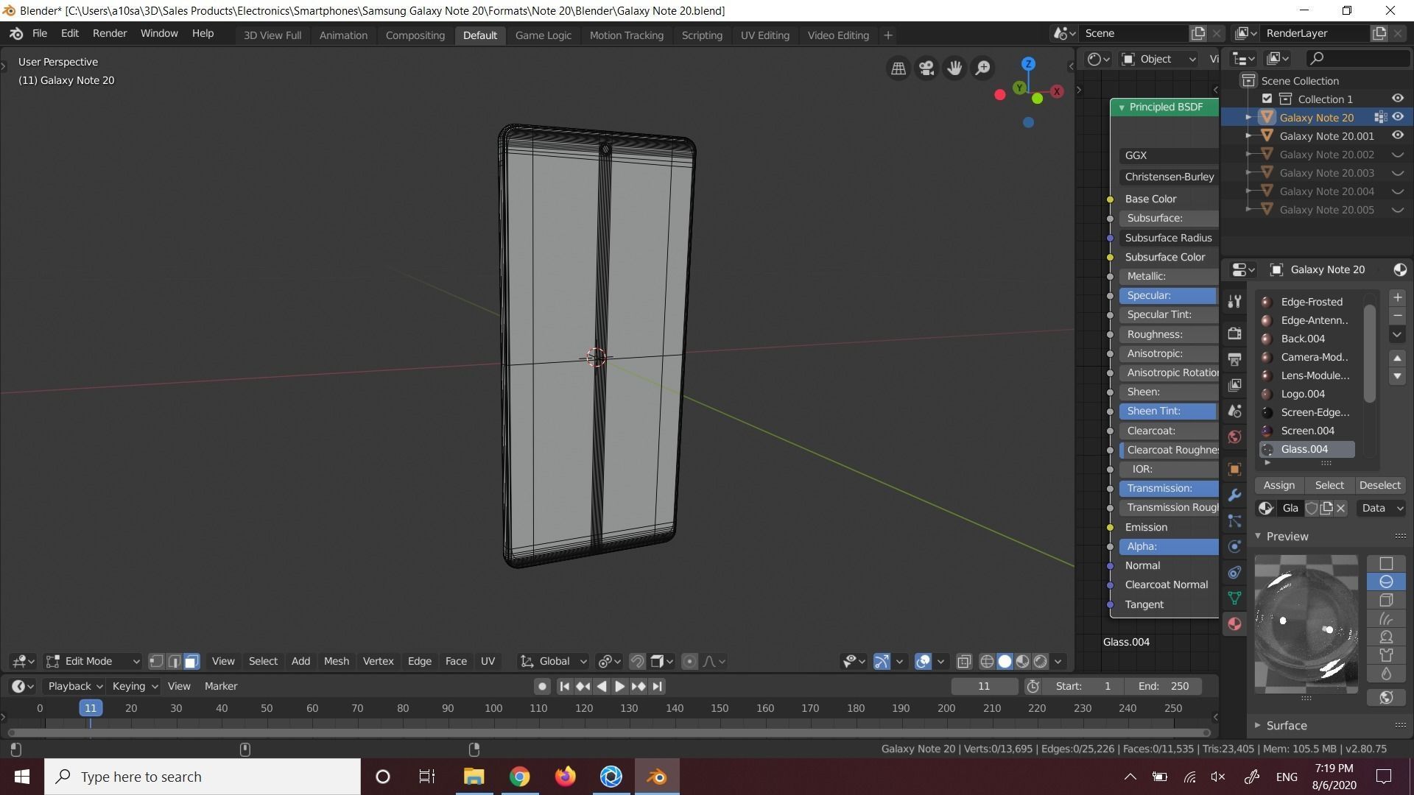Open Global transform orientation dropdown
Image resolution: width=1414 pixels, height=795 pixels.
coord(554,661)
